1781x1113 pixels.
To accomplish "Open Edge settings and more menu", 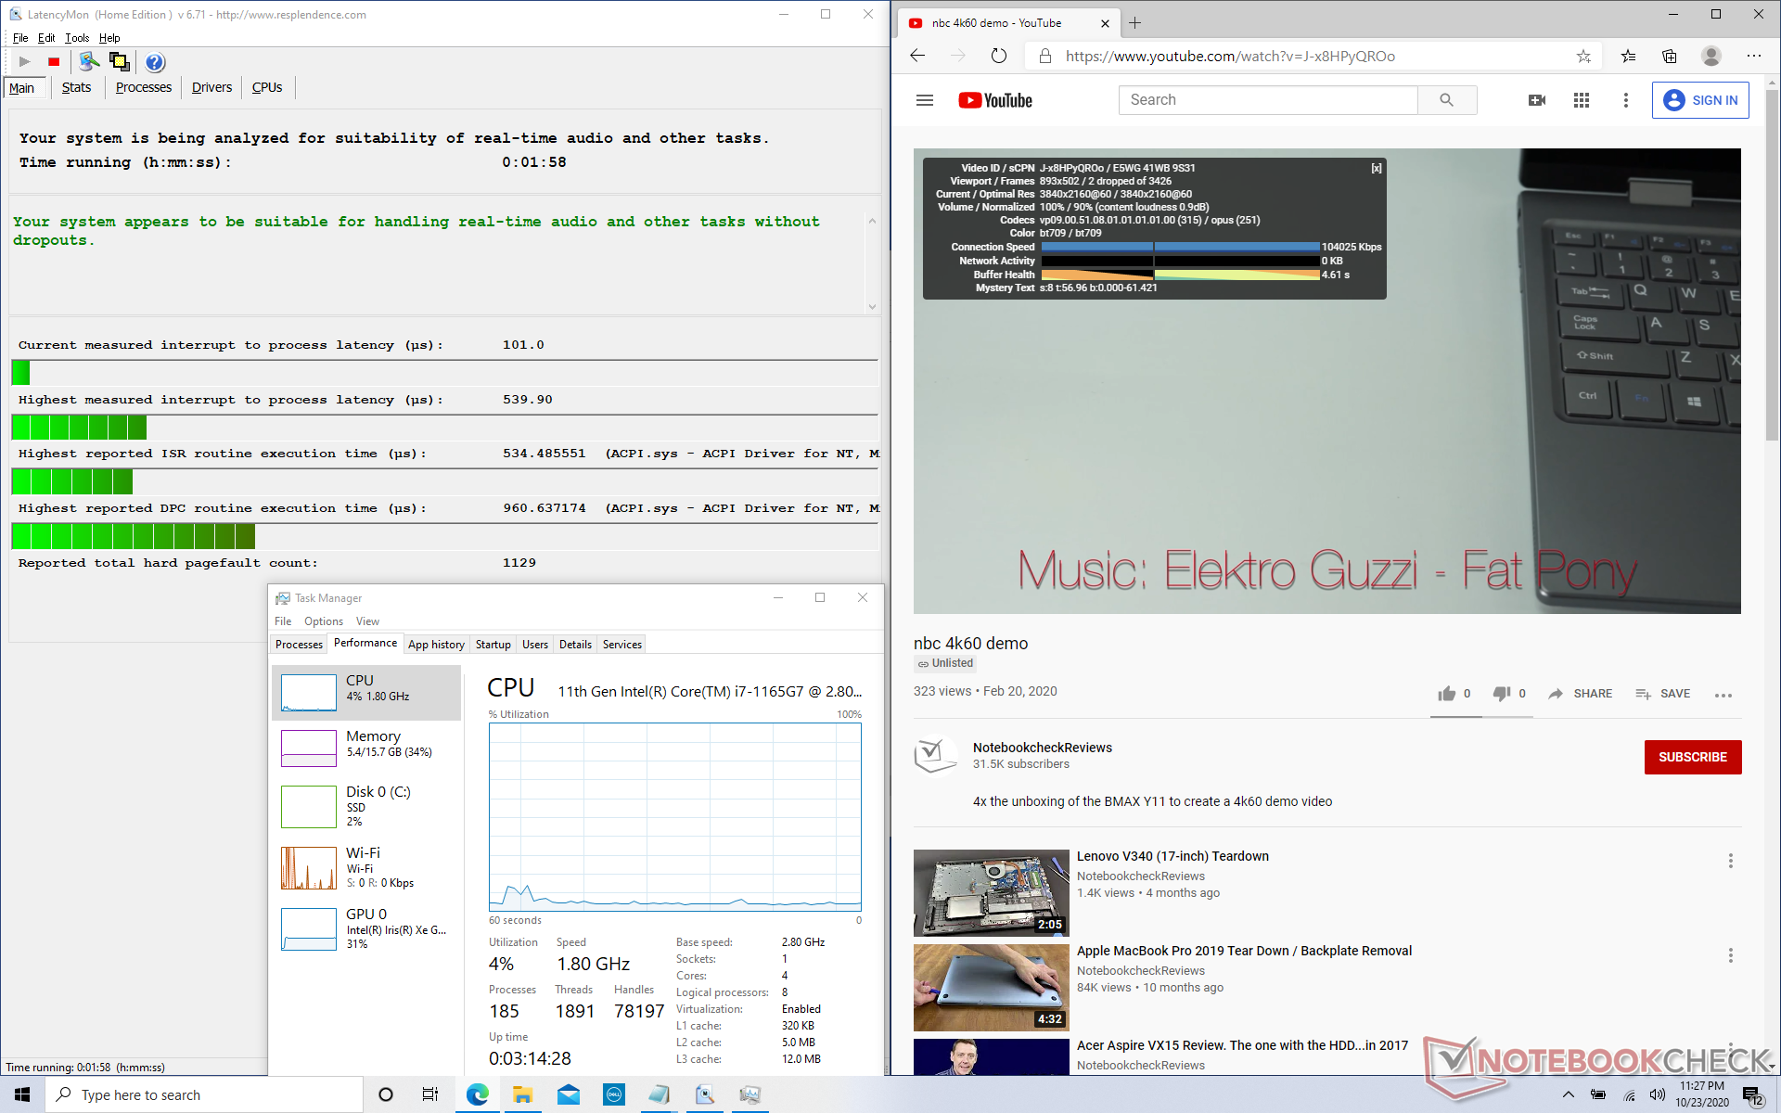I will tap(1753, 56).
